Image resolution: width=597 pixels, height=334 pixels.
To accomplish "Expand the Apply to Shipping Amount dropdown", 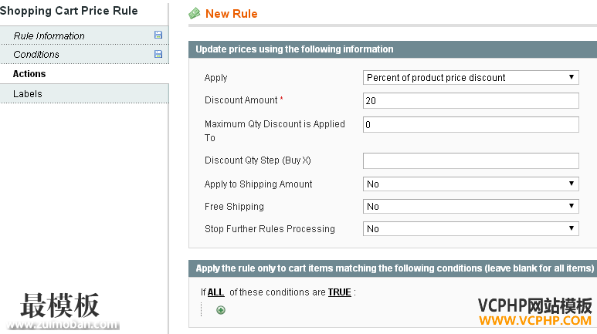I will 470,184.
